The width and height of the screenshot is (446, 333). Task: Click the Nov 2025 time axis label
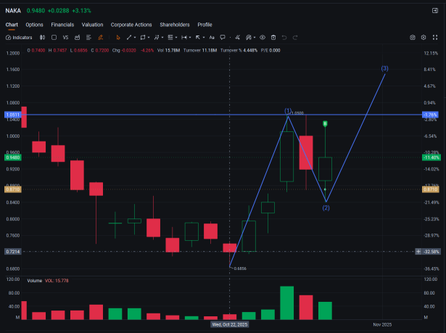click(x=382, y=325)
